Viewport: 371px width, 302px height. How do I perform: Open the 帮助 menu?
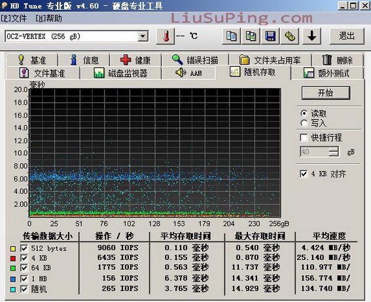pyautogui.click(x=48, y=18)
